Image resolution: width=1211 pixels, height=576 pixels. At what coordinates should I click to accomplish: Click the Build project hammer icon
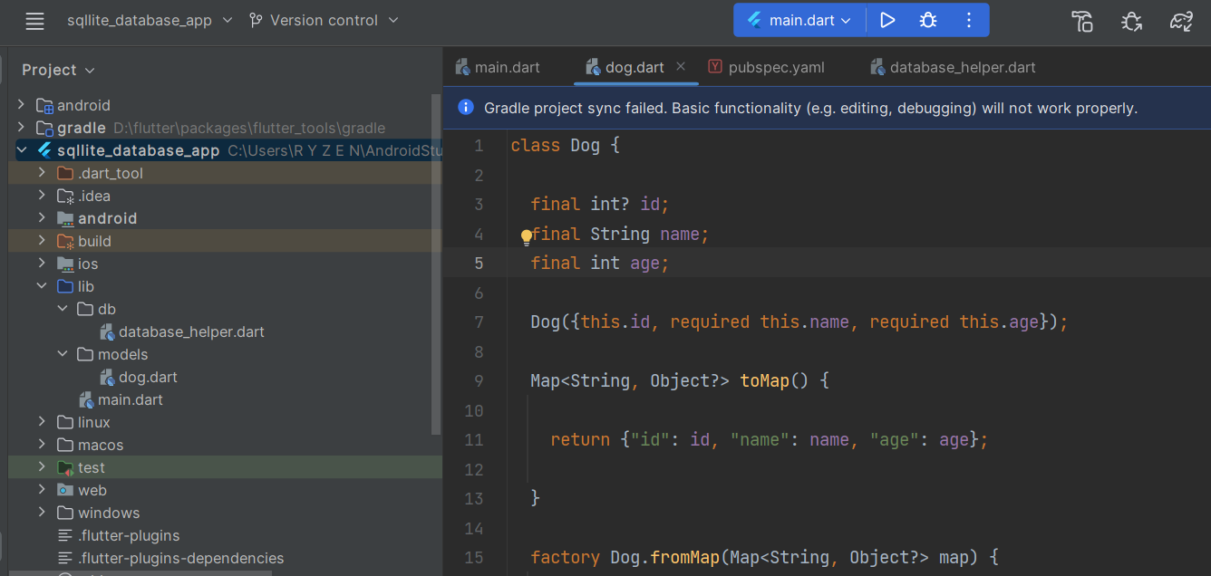(x=1082, y=20)
